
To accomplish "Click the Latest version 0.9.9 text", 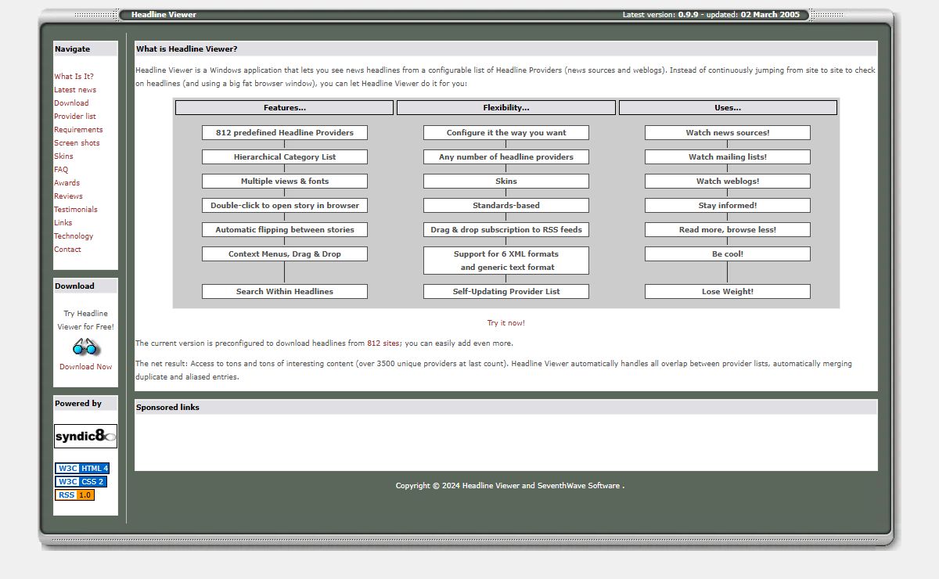I will pos(659,15).
